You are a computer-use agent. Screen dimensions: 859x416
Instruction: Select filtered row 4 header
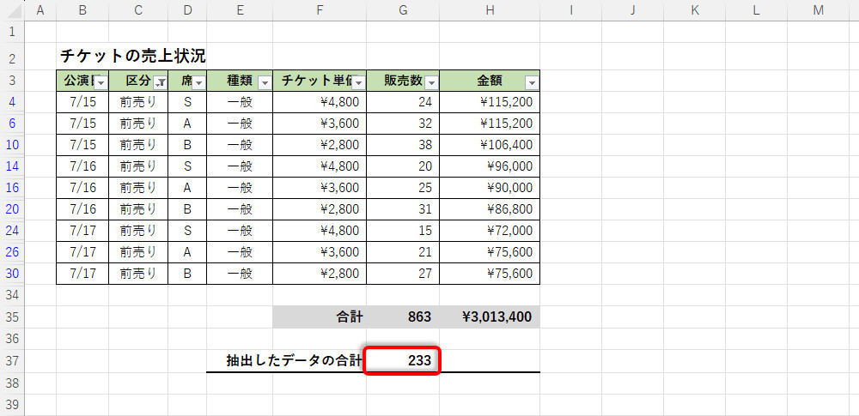[x=12, y=102]
